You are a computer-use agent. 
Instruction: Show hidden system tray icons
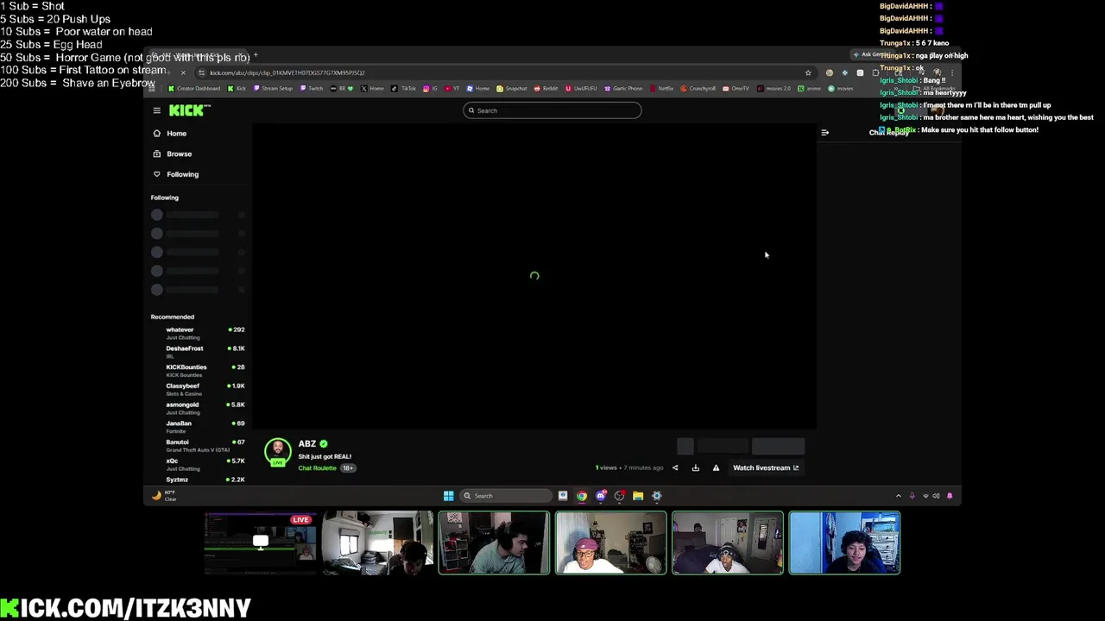pos(898,496)
